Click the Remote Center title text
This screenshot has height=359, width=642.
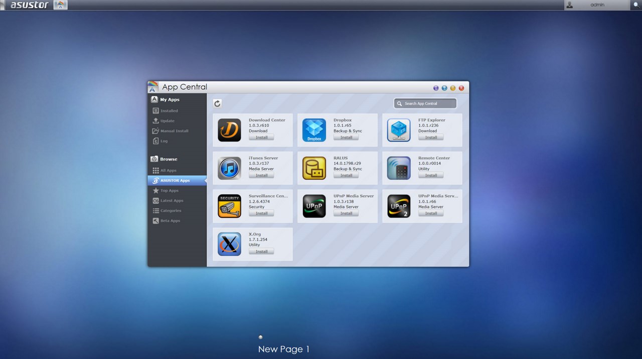tap(434, 158)
